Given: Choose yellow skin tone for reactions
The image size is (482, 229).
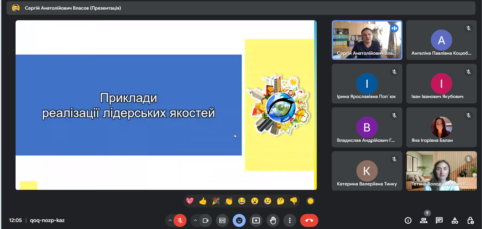Looking at the screenshot, I should tap(310, 201).
